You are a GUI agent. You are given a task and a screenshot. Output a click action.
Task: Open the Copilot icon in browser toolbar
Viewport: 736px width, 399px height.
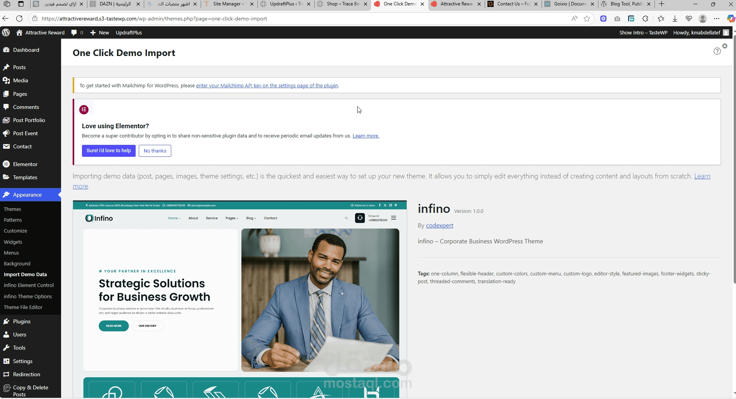click(731, 19)
